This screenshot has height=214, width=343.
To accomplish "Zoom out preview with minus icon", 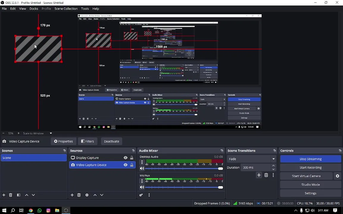I will coord(3,133).
